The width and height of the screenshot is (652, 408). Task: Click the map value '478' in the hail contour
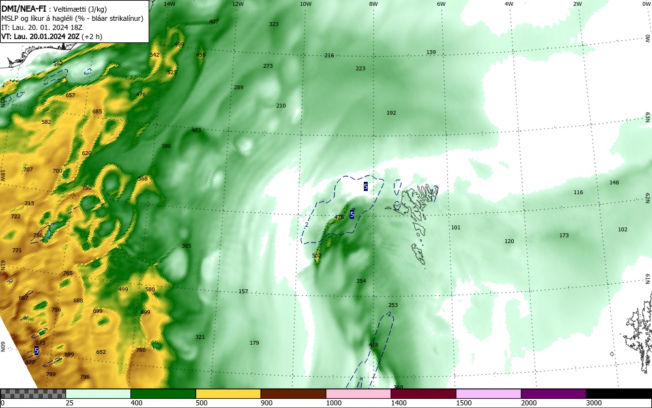coord(339,217)
